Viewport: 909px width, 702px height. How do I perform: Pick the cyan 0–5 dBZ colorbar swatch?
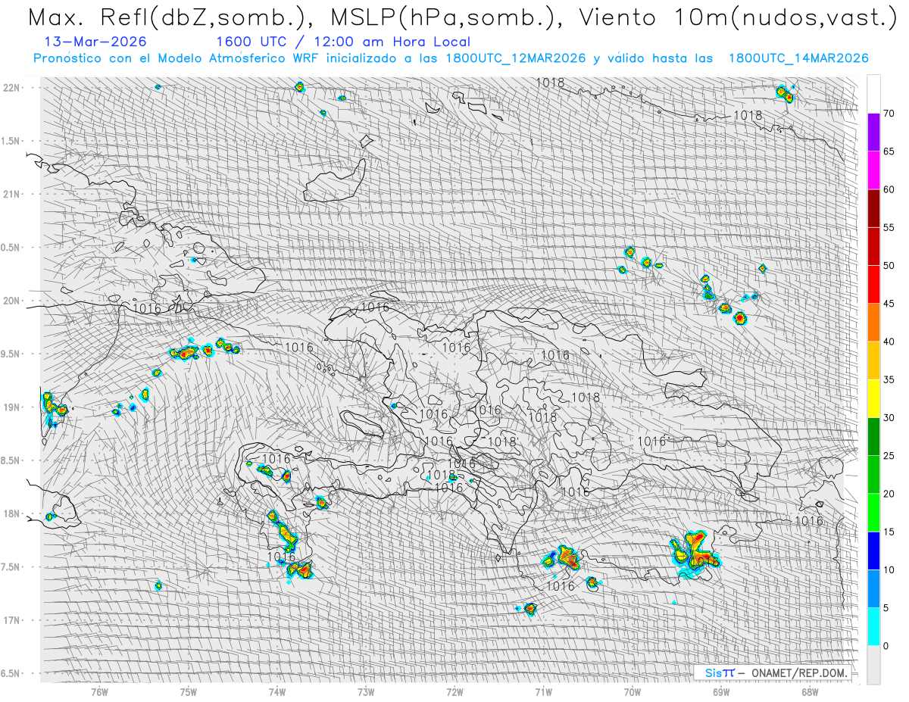(x=873, y=626)
